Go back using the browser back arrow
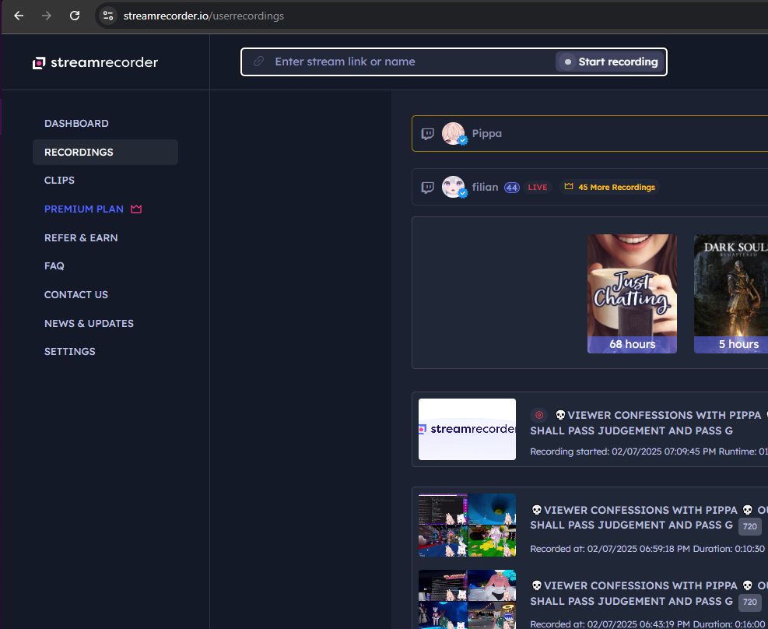Screen dimensions: 768x629 [19, 16]
